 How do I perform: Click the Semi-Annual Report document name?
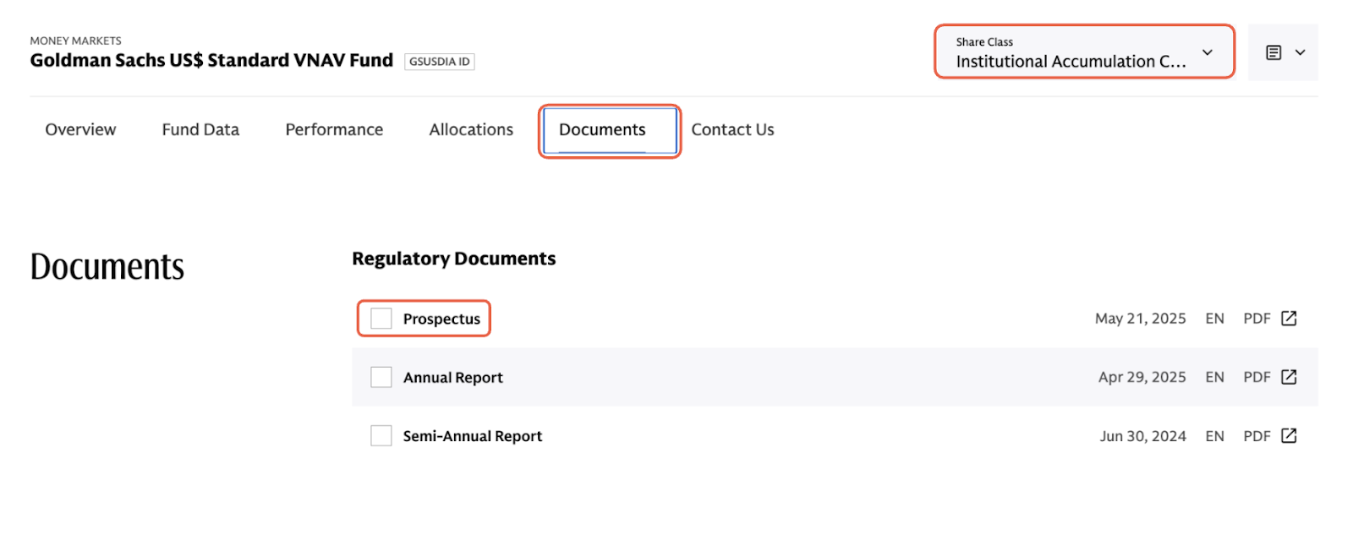(x=472, y=436)
